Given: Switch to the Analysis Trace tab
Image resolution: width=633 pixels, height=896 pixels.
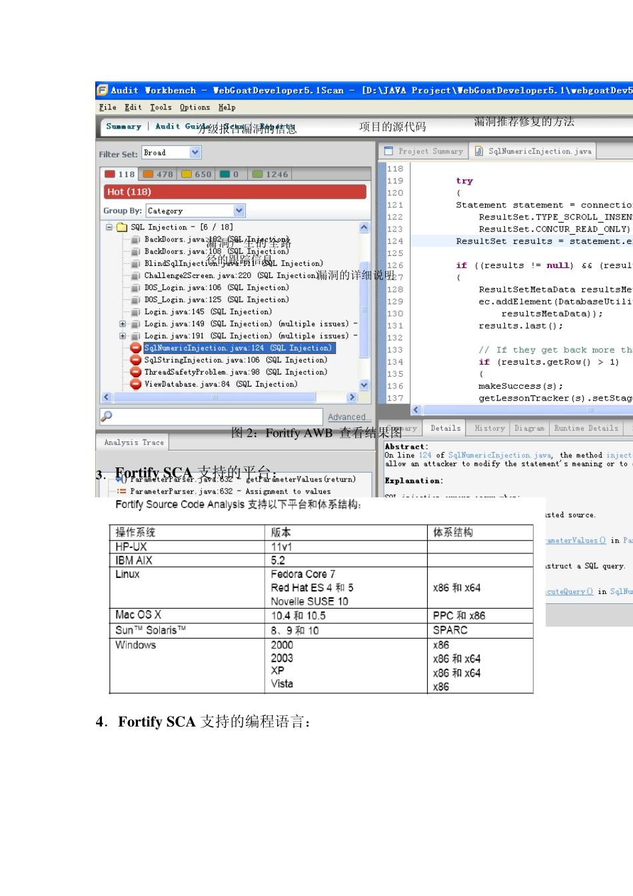Looking at the screenshot, I should pyautogui.click(x=134, y=442).
